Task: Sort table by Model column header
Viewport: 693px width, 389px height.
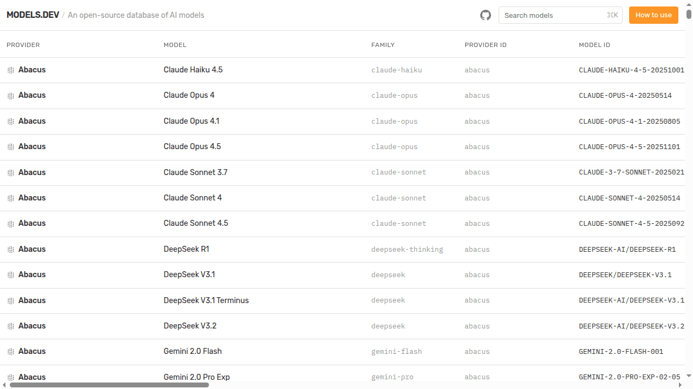Action: click(175, 45)
